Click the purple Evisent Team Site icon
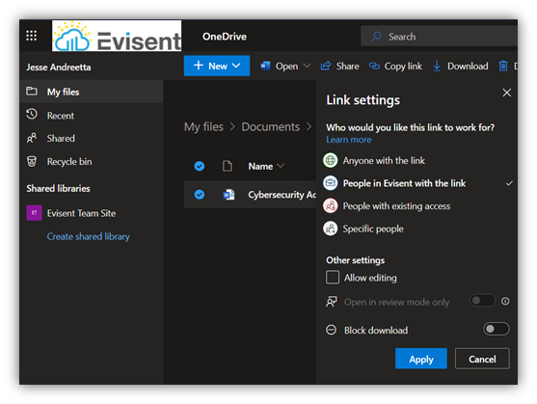The height and width of the screenshot is (404, 537). pos(35,213)
